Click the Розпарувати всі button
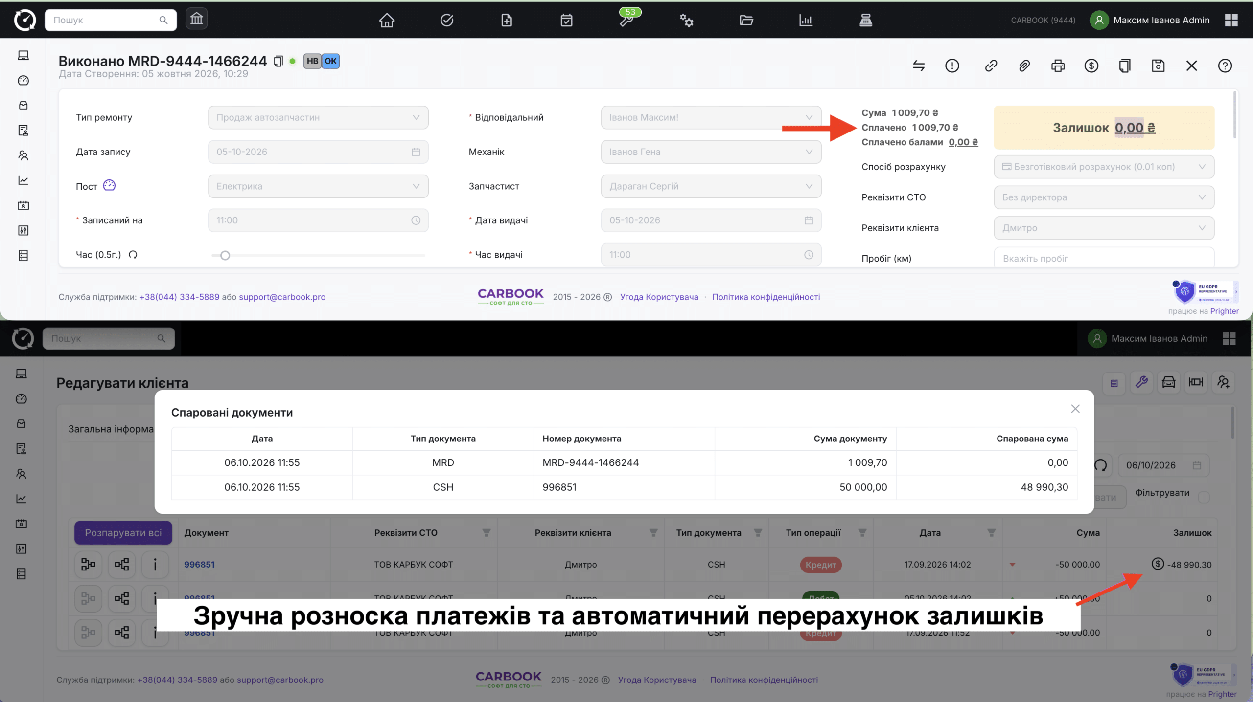Screen dimensions: 1253x702 point(123,533)
